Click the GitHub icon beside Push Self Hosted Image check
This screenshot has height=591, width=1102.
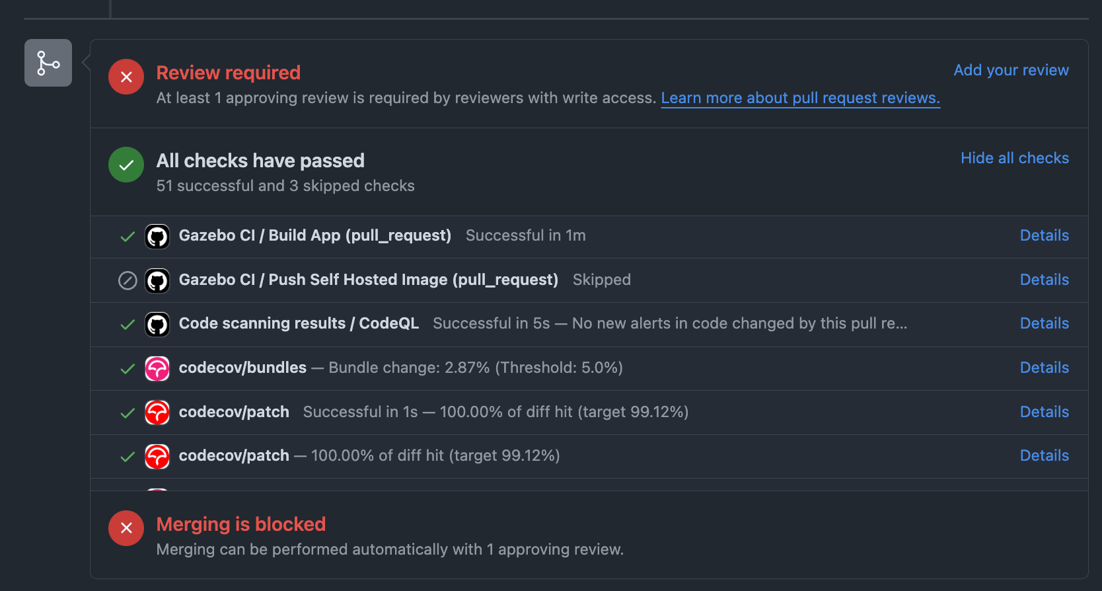(157, 280)
